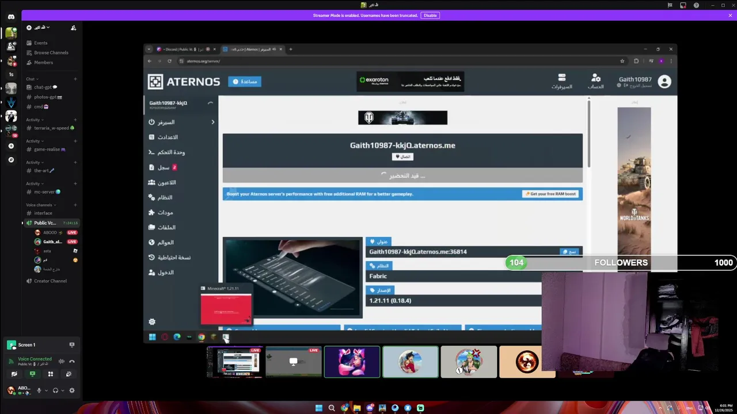This screenshot has height=414, width=737.
Task: Open the Discord inbox icon in title bar
Action: point(683,5)
